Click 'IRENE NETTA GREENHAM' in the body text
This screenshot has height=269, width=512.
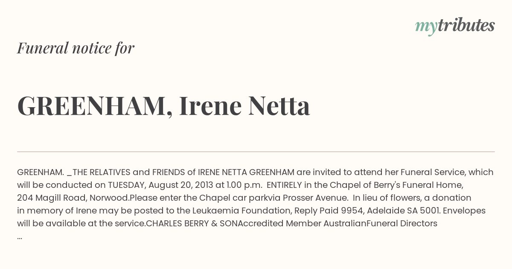[246, 172]
